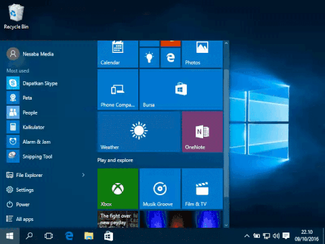This screenshot has width=325, height=244.
Task: Expand File Explorer jump list arrow
Action: 83,175
